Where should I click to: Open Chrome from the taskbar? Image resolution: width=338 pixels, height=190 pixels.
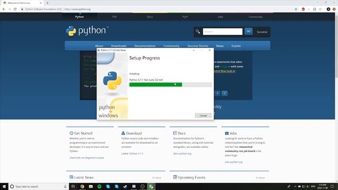(82, 186)
